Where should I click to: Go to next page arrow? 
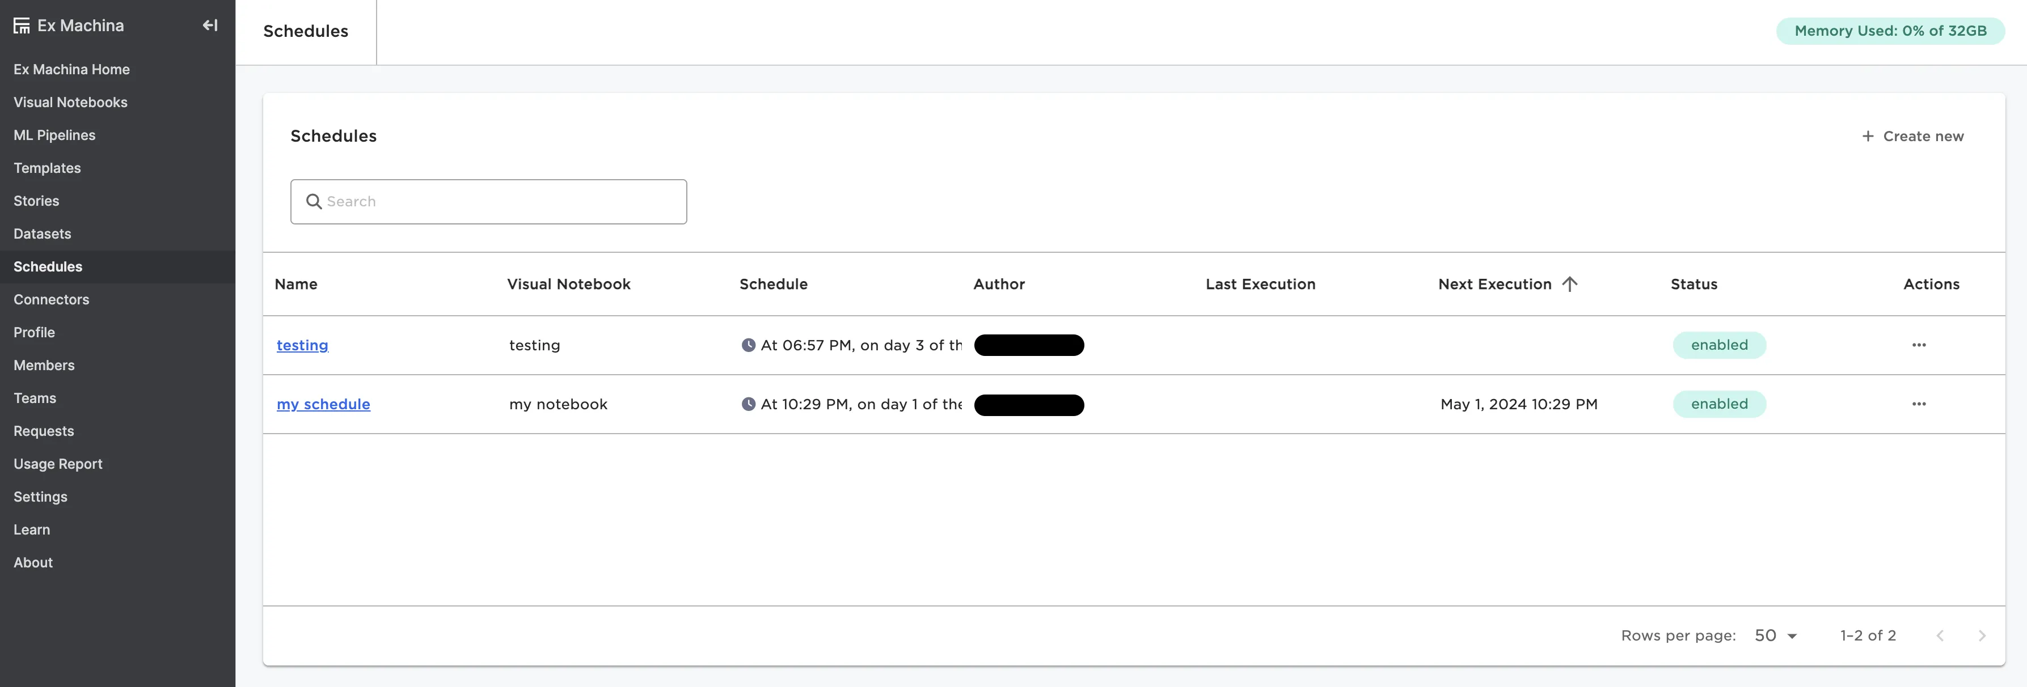tap(1982, 635)
